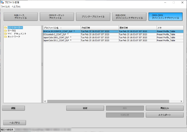Click the folder icon beside コントローラー
187x132 pixels.
(5, 27)
